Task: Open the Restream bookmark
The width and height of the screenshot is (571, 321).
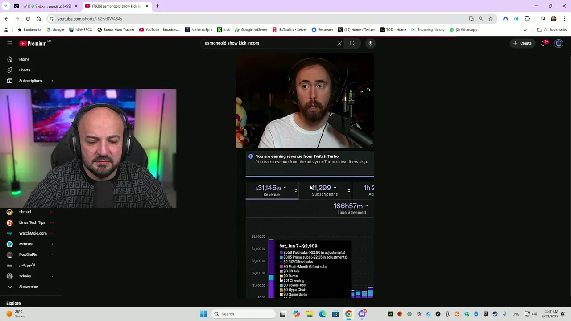Action: (x=322, y=30)
